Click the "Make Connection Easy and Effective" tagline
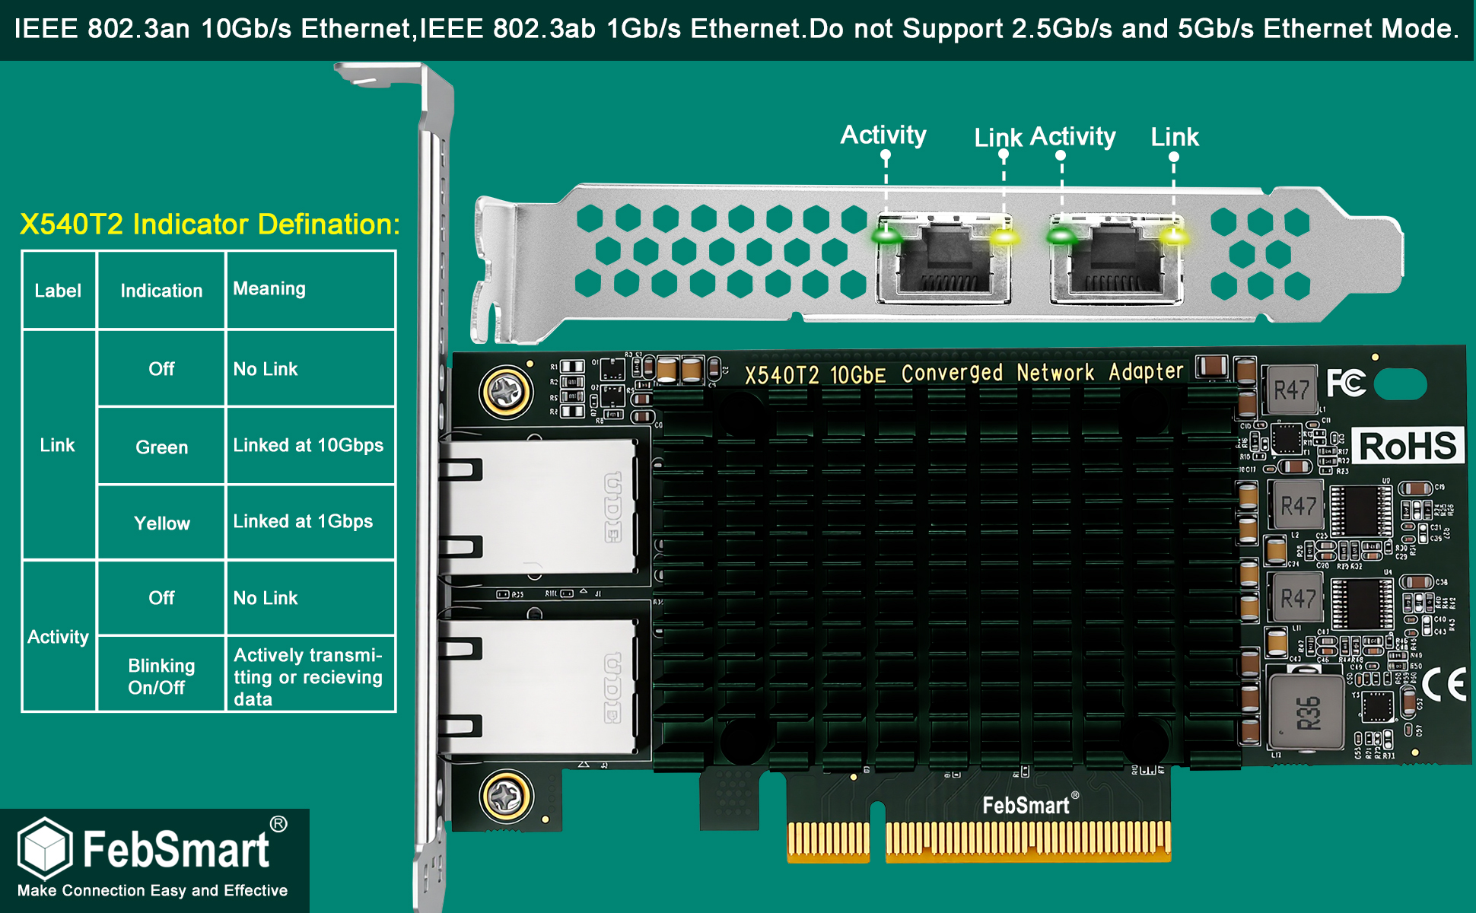1476x913 pixels. [x=152, y=890]
